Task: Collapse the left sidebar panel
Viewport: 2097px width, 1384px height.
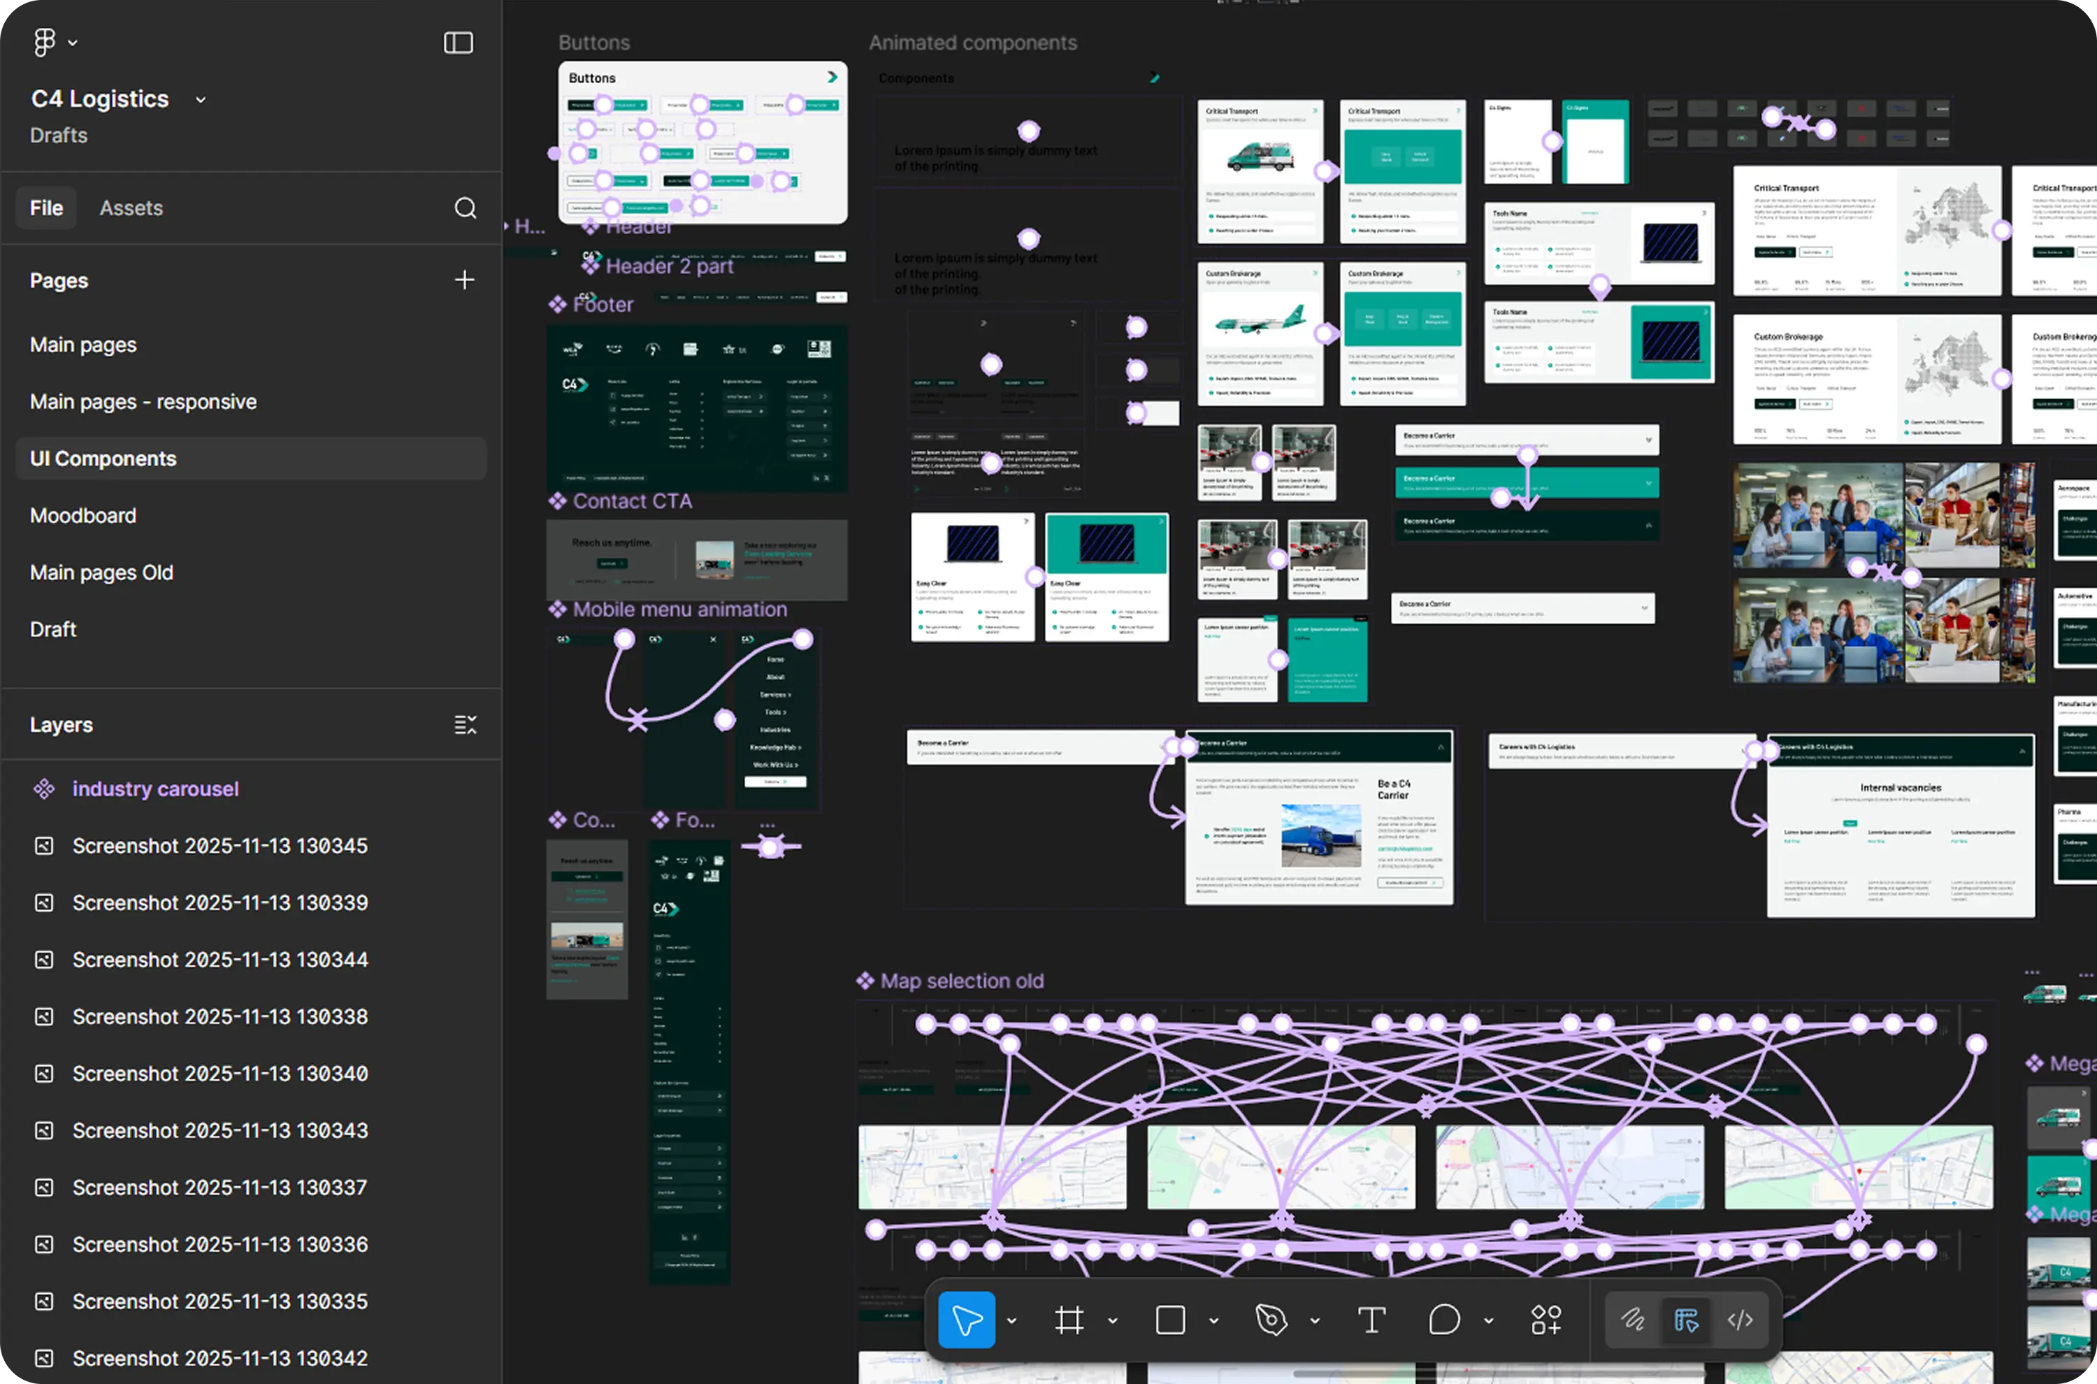Action: 458,41
